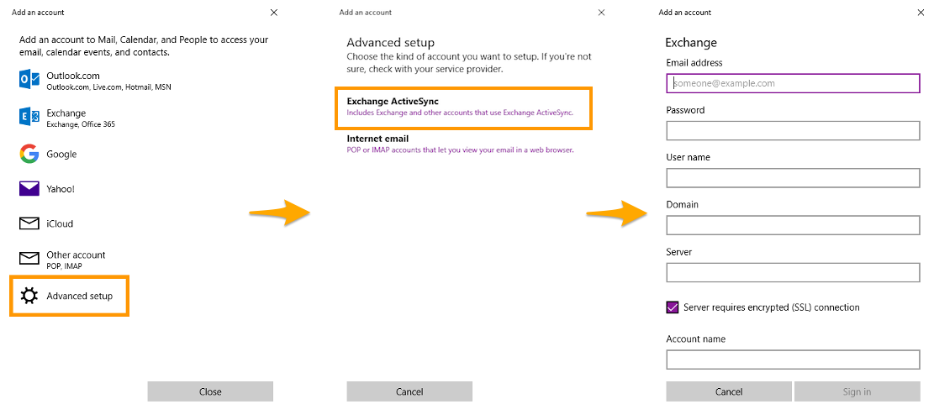Pick the iCloud mail icon

(x=29, y=223)
